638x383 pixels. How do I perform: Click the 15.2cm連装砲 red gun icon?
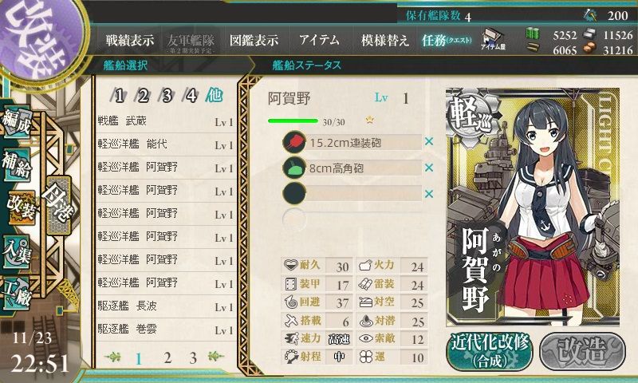tap(294, 143)
